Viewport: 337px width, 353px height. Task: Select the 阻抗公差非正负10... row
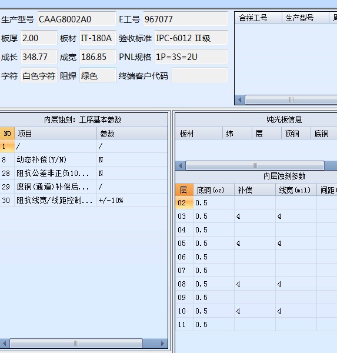(84, 174)
